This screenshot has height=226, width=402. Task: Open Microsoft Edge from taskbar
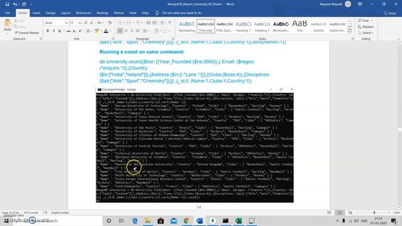(134, 220)
